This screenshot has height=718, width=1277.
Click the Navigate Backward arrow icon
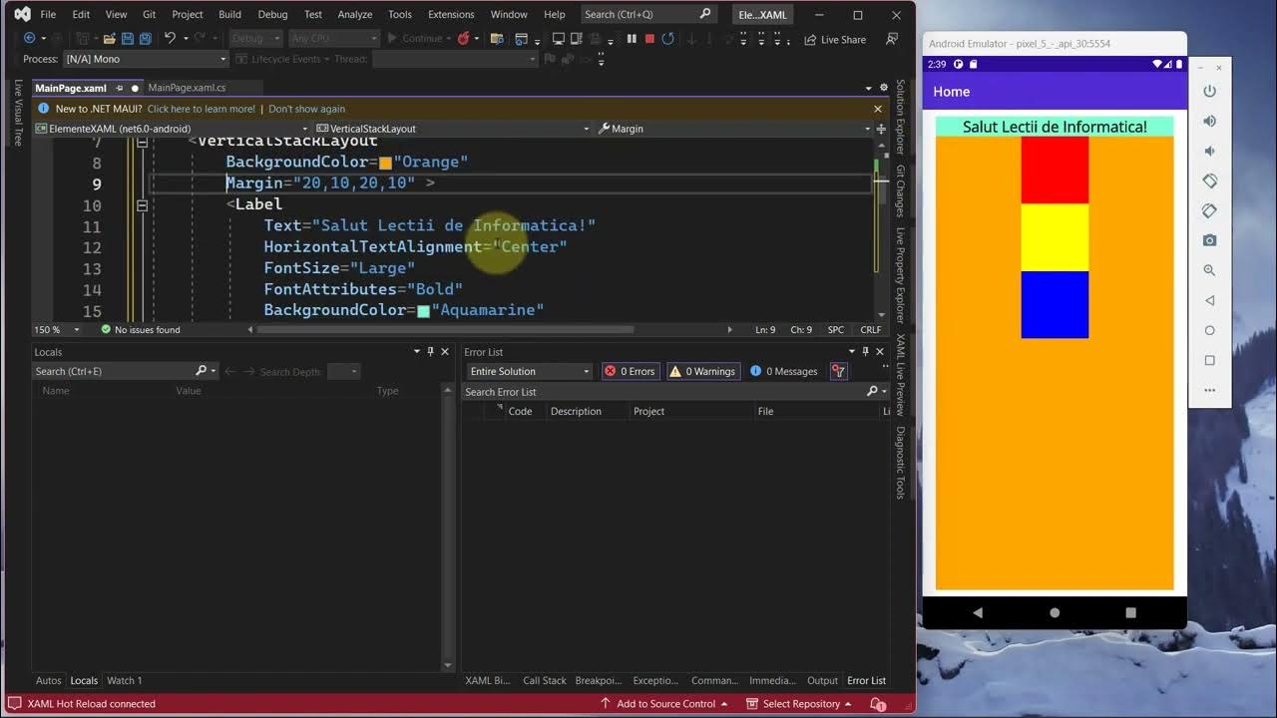[x=29, y=39]
